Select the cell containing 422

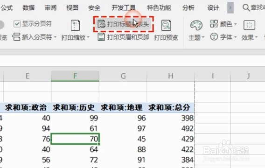coord(171,149)
